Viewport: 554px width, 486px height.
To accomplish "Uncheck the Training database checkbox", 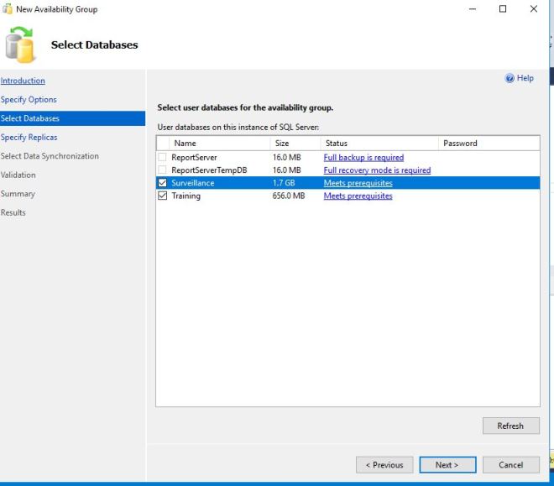I will point(163,196).
